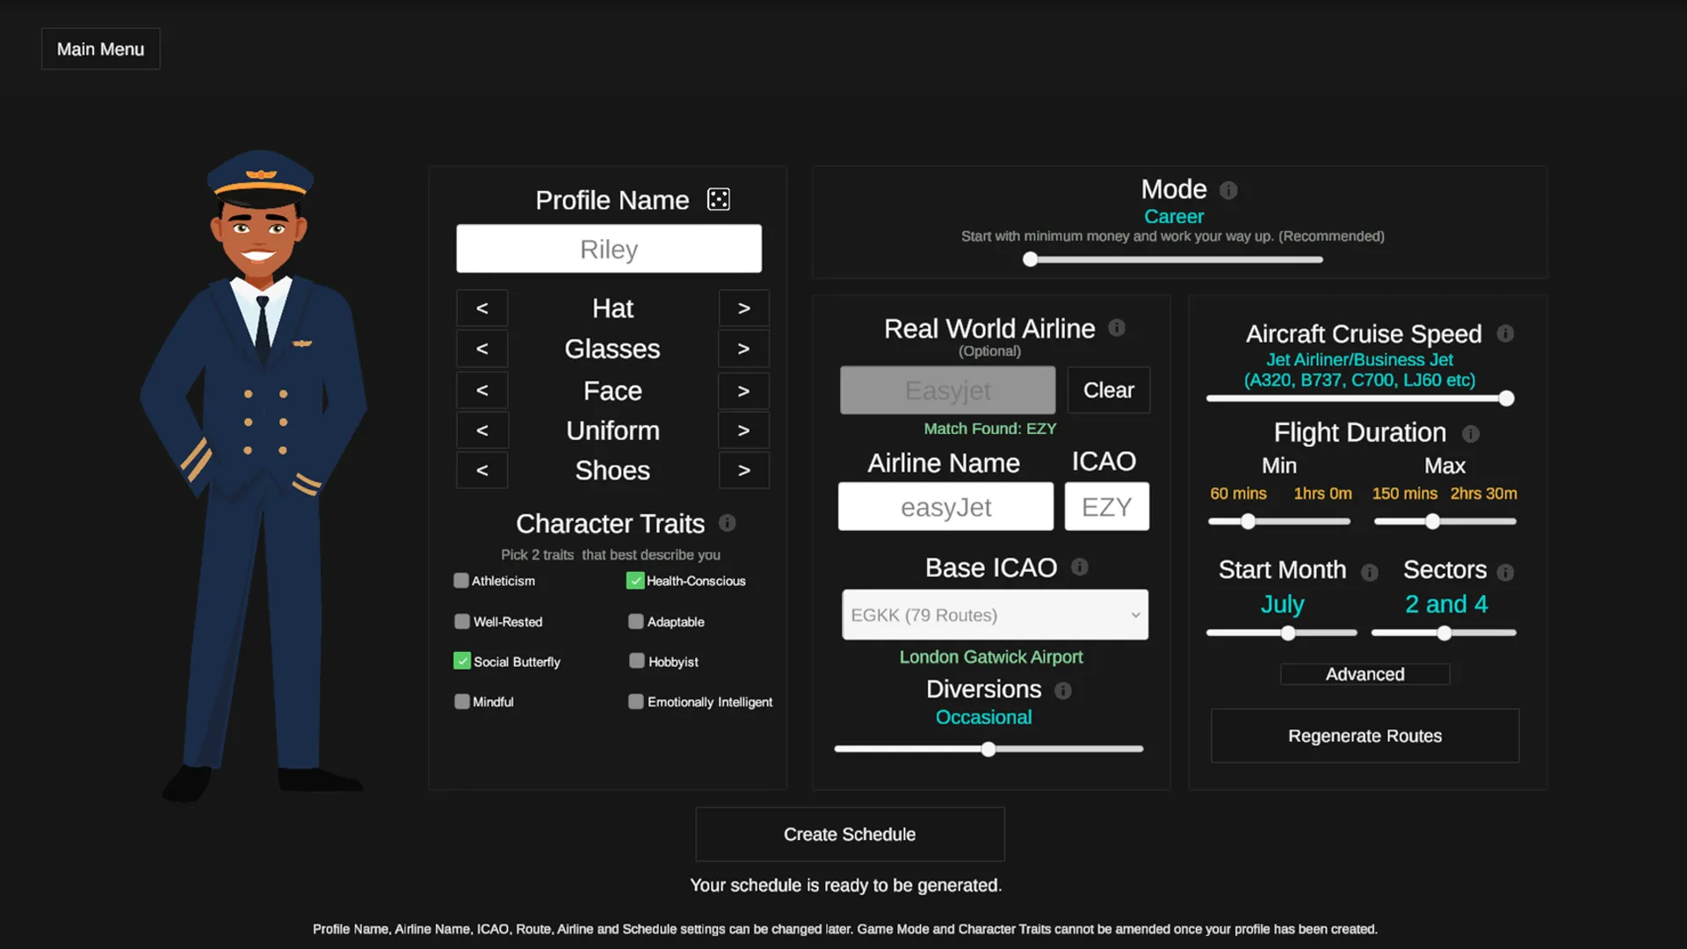Select next Hat with right arrow

[x=743, y=308]
